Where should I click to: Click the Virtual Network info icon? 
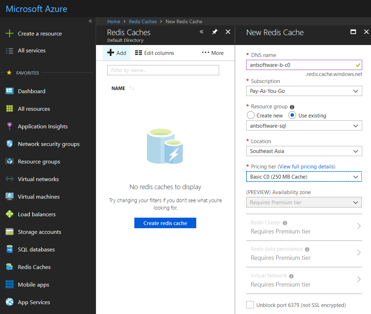(291, 276)
